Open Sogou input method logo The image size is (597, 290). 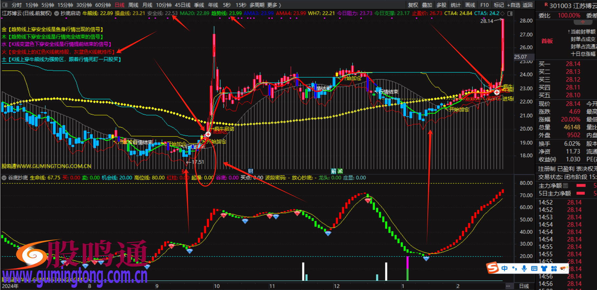(x=493, y=268)
